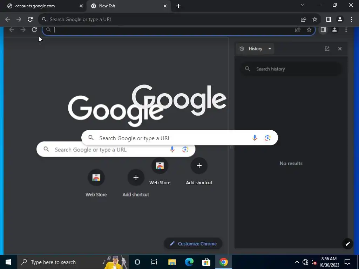Start voice search in the front search box

coord(255,138)
